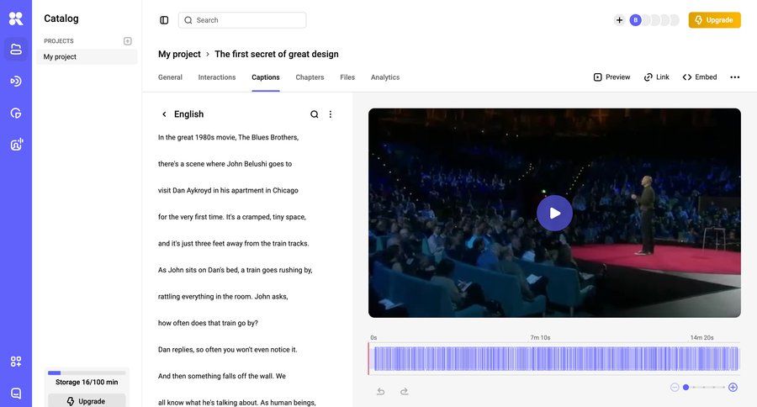Screen dimensions: 757x407
Task: Click the plus icon to add member
Action: 620,20
